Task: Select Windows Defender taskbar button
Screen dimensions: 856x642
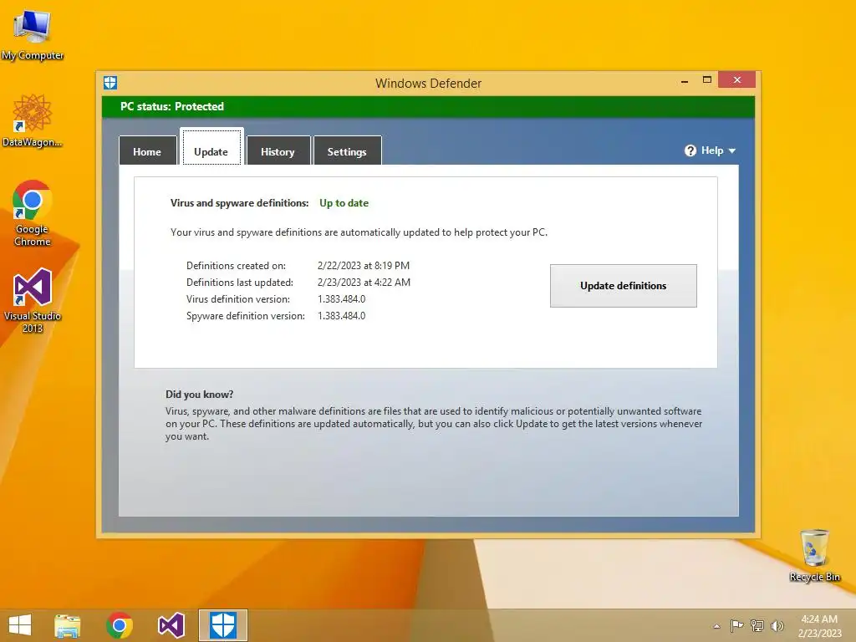Action: click(x=222, y=625)
